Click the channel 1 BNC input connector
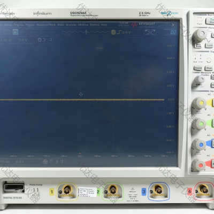The height and width of the screenshot is (214, 214). [x=67, y=190]
